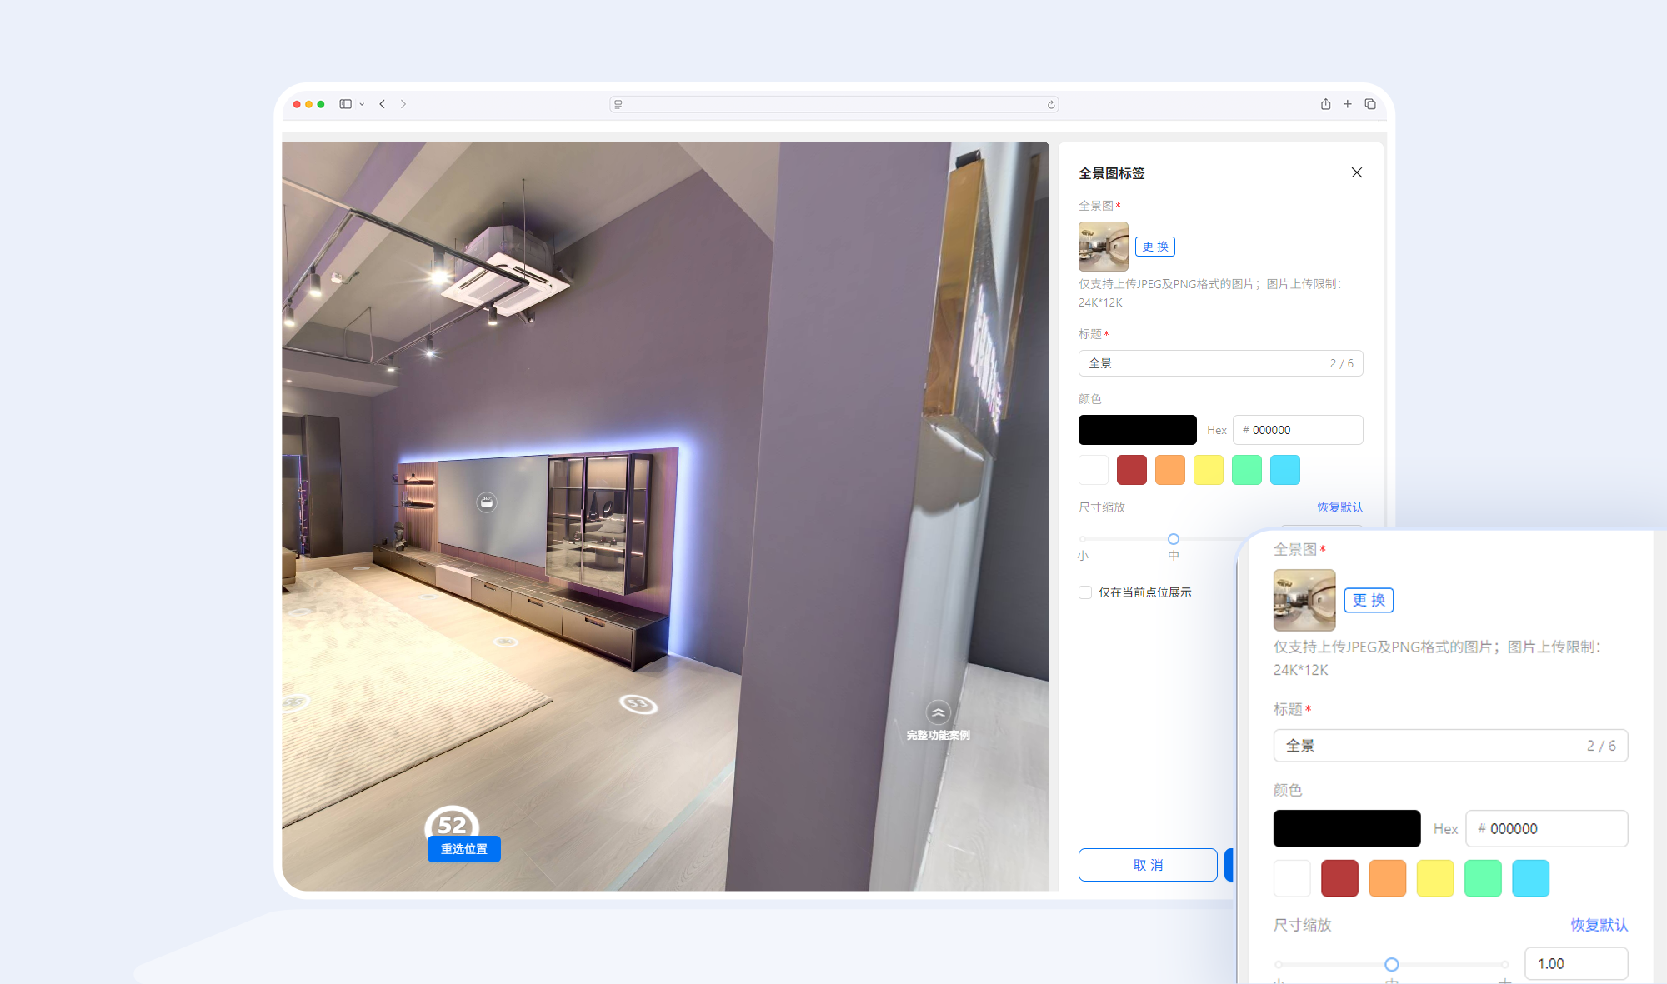Select the large orange swatch in zoomed panel
This screenshot has width=1667, height=984.
coord(1388,878)
